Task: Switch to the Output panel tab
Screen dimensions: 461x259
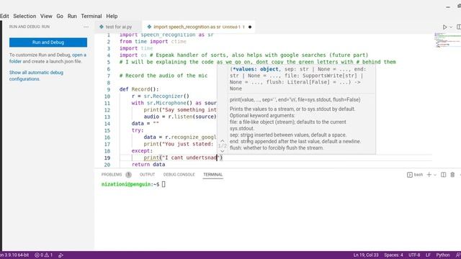Action: [147, 174]
